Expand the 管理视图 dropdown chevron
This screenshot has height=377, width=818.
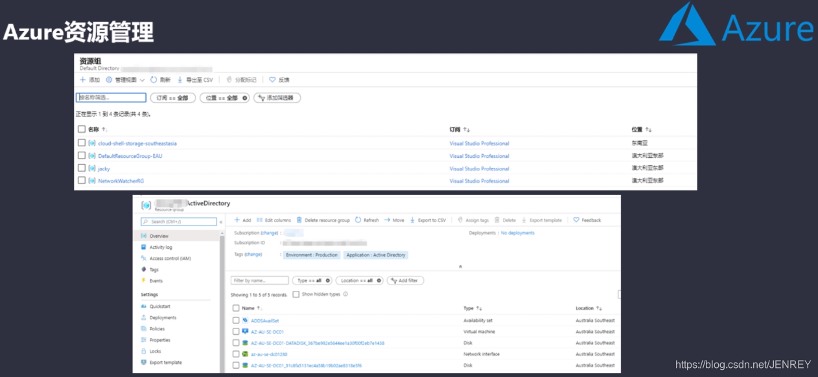click(x=142, y=80)
